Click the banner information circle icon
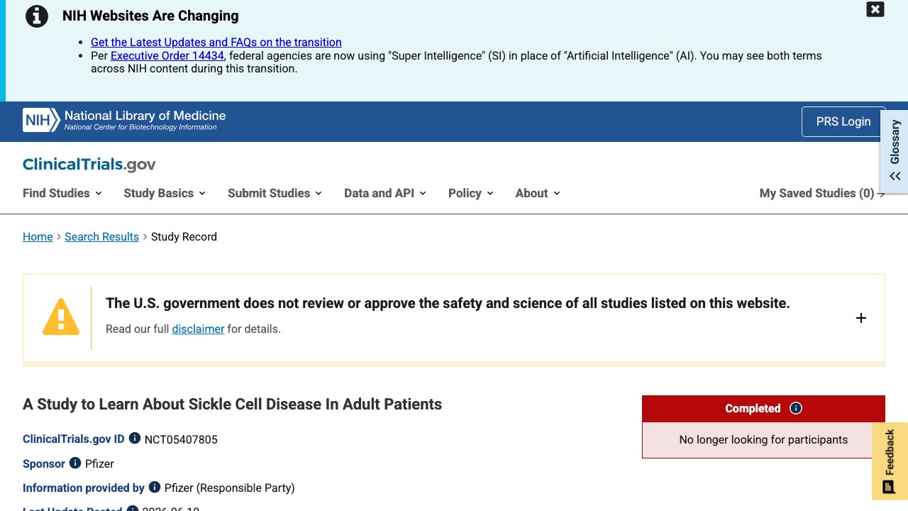The image size is (908, 511). [x=37, y=16]
